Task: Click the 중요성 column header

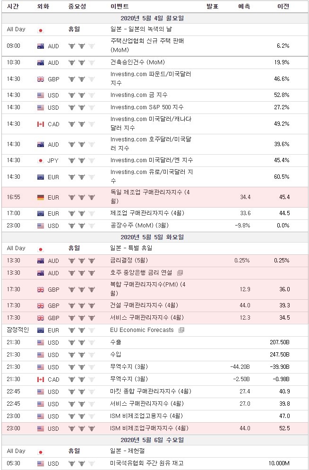Action: click(x=77, y=6)
